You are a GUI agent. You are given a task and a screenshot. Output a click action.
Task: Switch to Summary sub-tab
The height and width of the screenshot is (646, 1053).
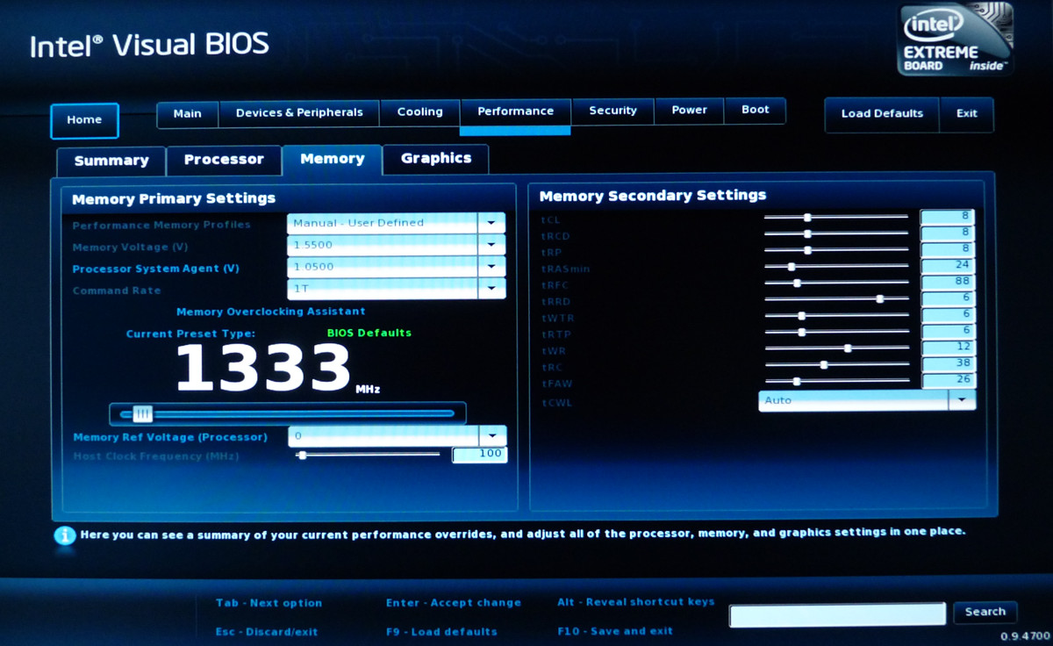111,161
